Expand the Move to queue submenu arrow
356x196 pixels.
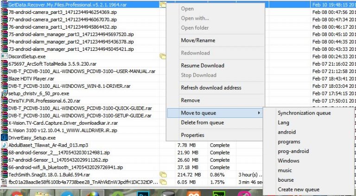tap(258, 113)
